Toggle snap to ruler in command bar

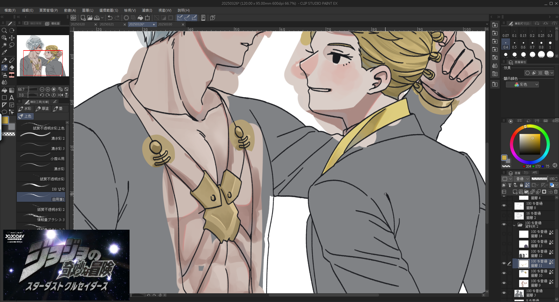click(x=180, y=18)
